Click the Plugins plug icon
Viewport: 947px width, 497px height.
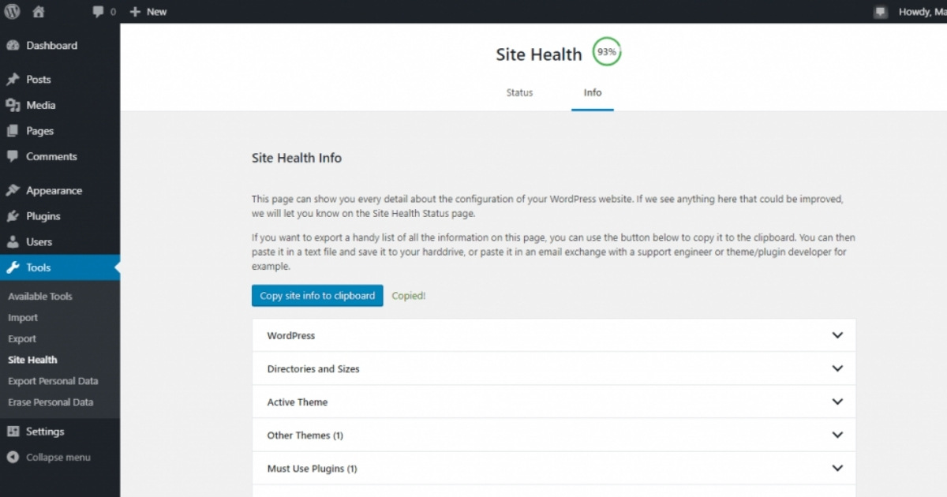[x=13, y=215]
